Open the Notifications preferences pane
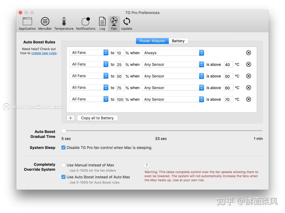285x213 pixels. pyautogui.click(x=85, y=24)
